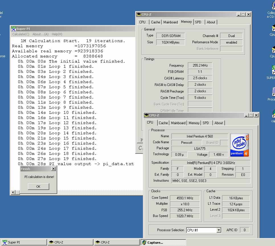Click the memory Size 1024 MBytes field

click(171, 42)
